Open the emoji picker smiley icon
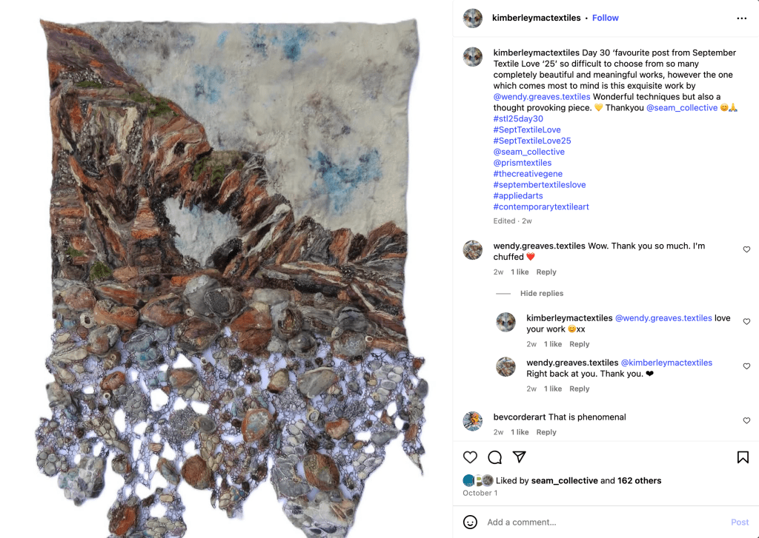 tap(470, 522)
